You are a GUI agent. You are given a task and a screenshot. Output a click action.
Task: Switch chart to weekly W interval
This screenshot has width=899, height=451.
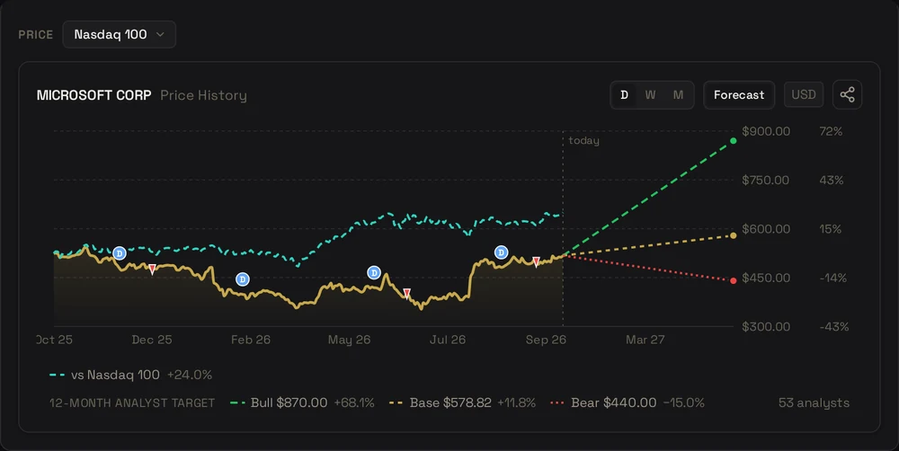[650, 95]
